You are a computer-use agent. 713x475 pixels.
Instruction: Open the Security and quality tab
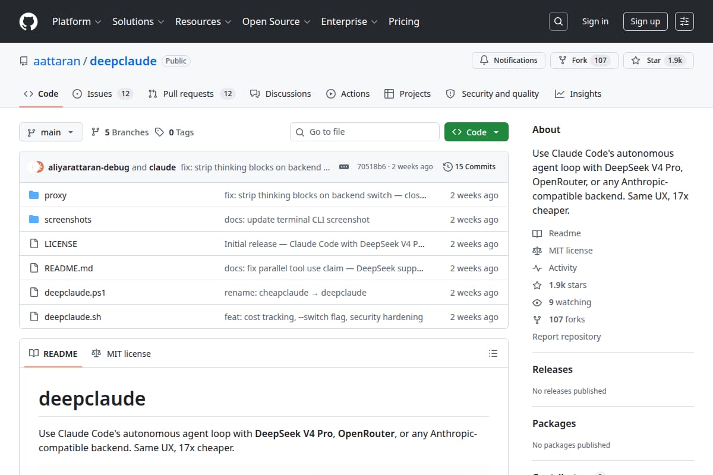coord(493,94)
